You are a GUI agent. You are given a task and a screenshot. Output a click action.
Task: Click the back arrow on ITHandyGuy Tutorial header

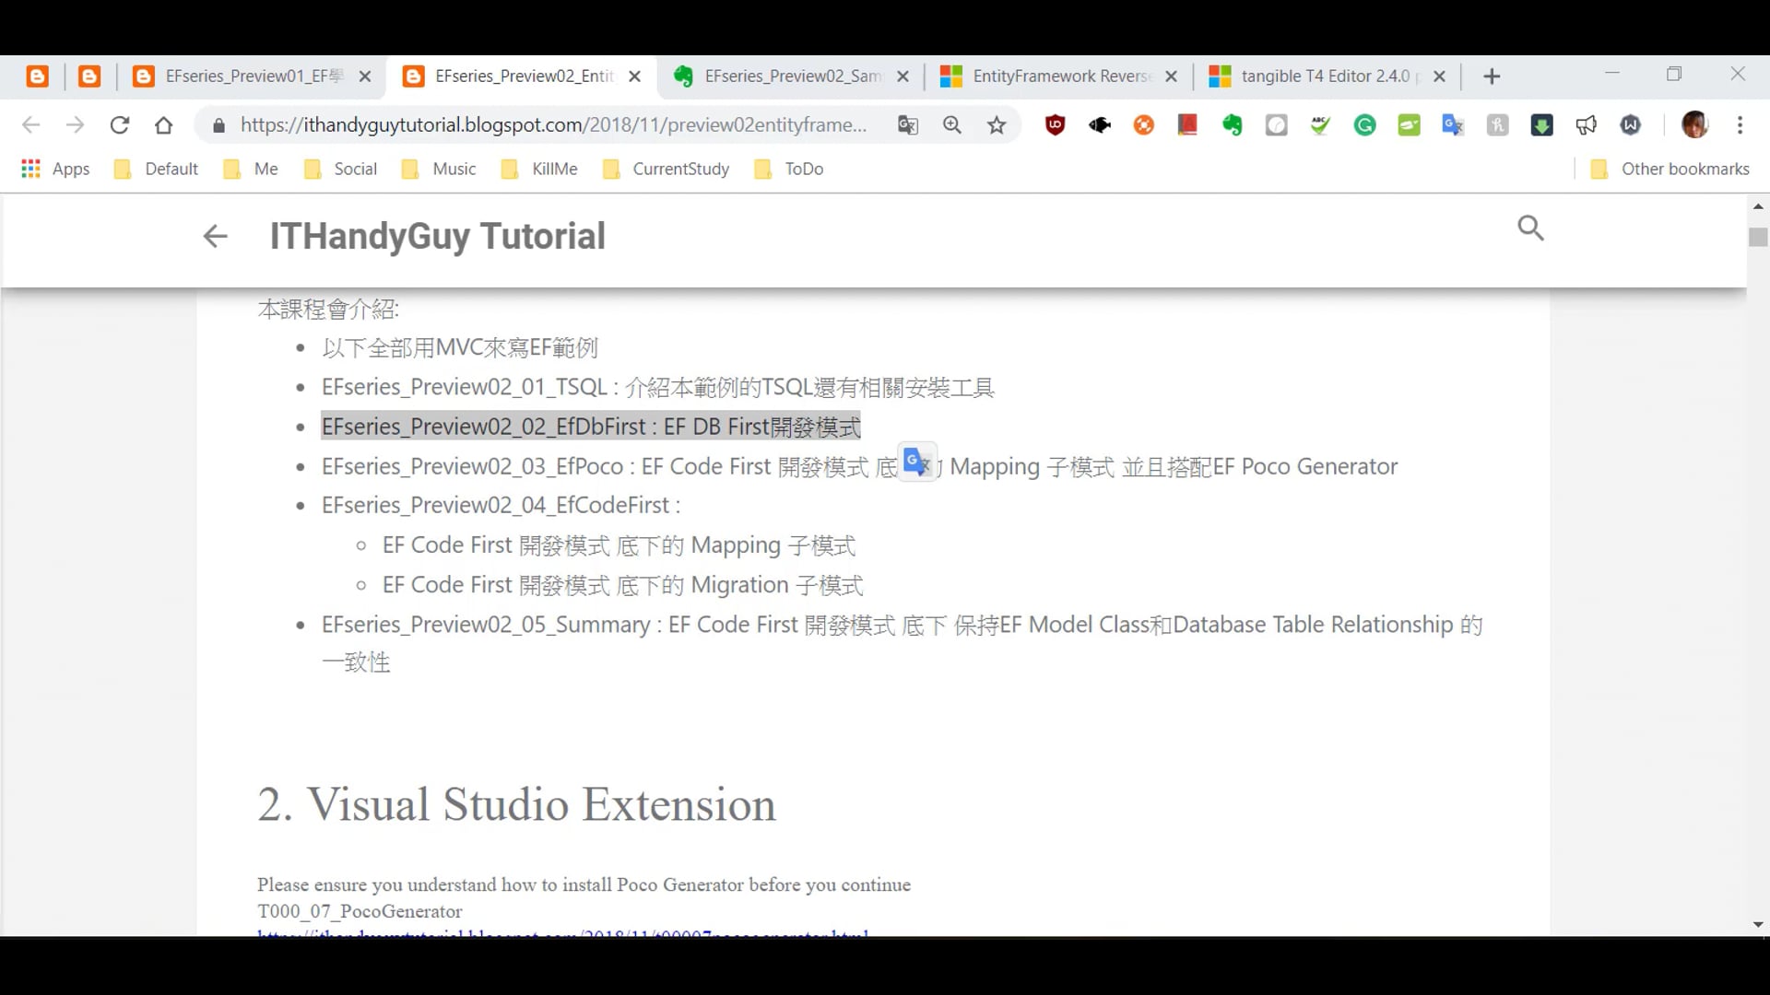pos(214,236)
